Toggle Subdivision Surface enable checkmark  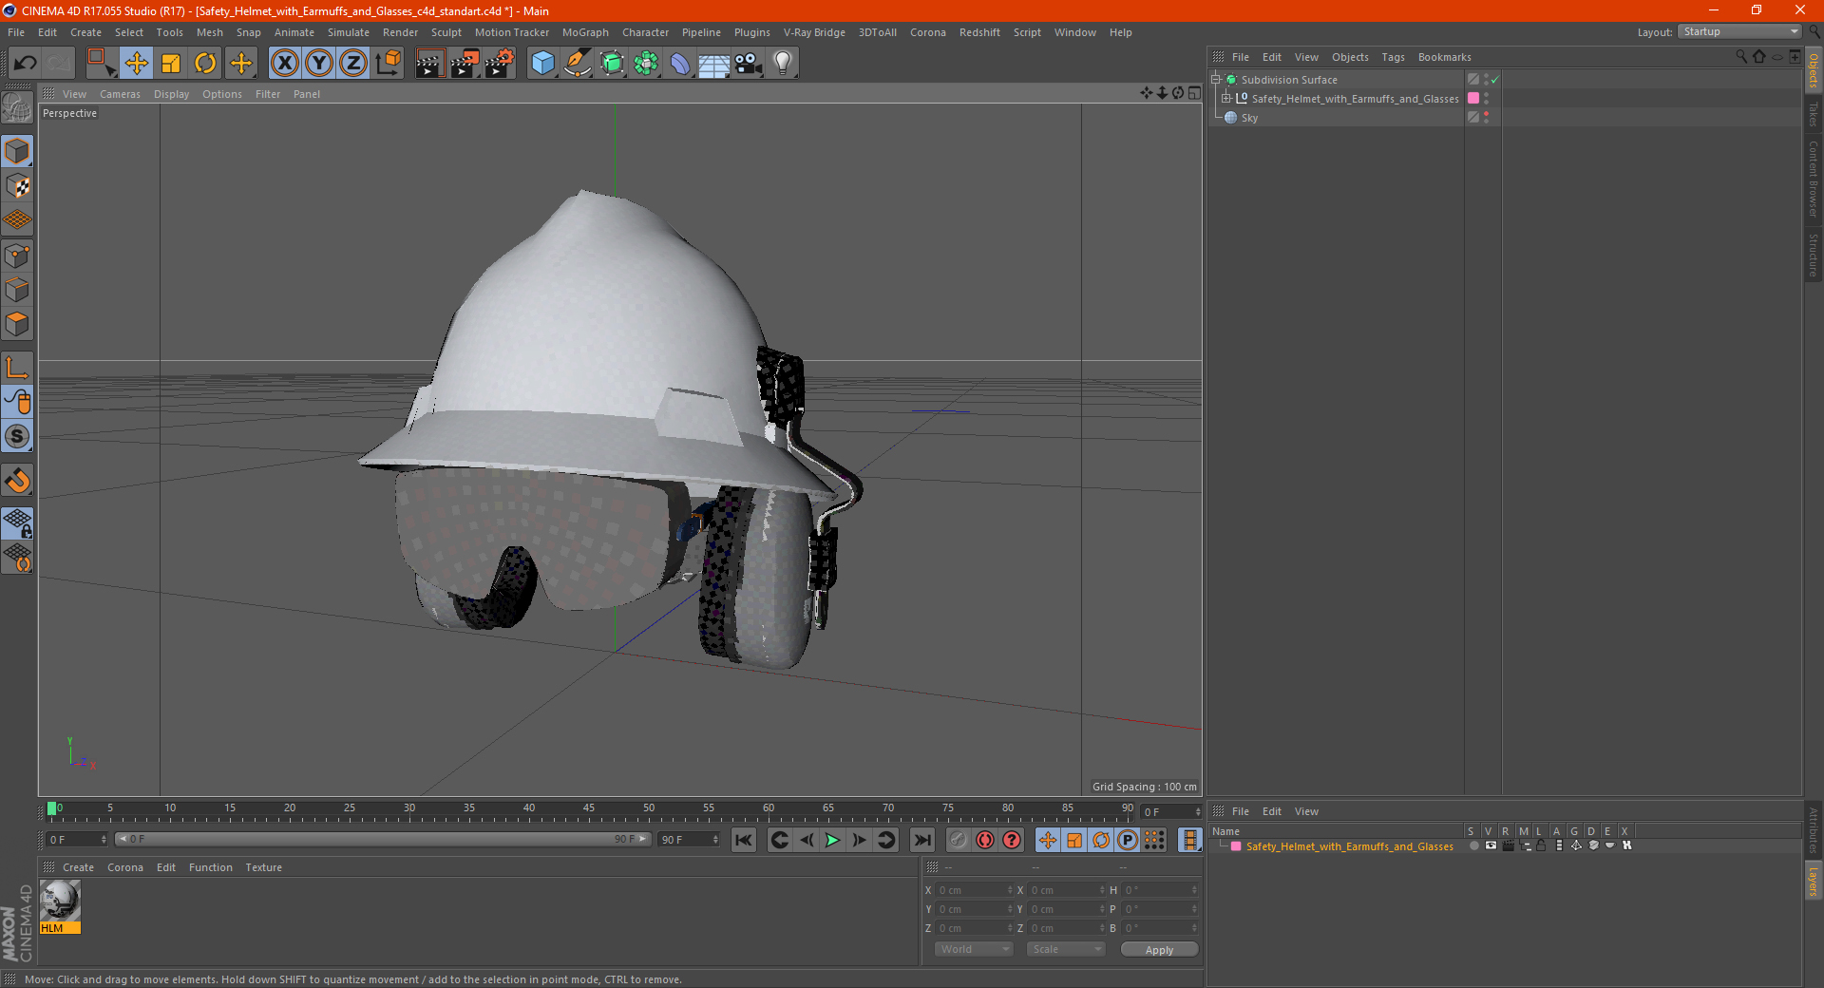click(1494, 80)
